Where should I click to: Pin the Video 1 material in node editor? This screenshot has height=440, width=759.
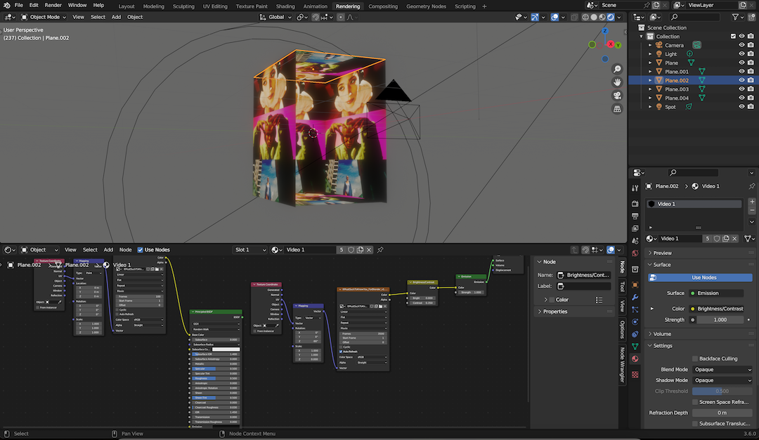point(380,250)
